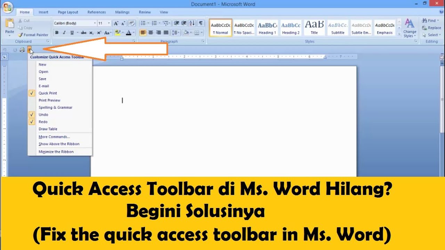The height and width of the screenshot is (250, 445).
Task: Open Change Styles menu
Action: pos(410,28)
